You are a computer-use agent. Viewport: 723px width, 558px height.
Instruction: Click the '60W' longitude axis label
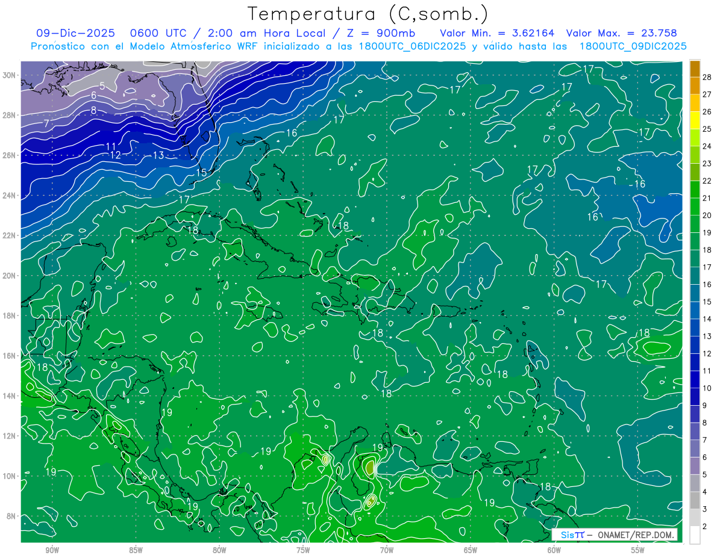click(x=554, y=550)
